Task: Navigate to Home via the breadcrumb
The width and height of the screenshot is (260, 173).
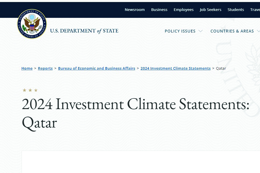Action: coord(27,68)
